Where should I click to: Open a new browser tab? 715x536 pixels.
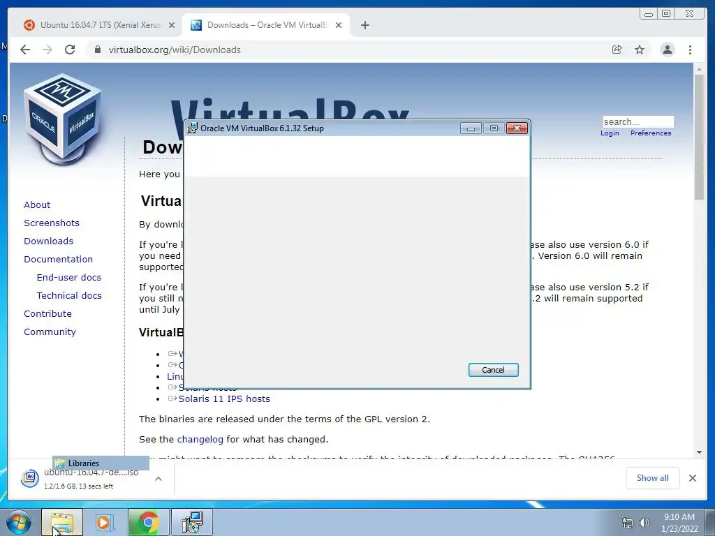pyautogui.click(x=364, y=25)
